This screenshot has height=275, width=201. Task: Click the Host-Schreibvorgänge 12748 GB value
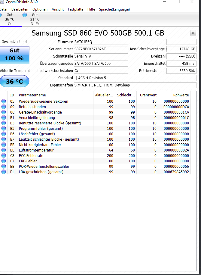[x=181, y=49]
